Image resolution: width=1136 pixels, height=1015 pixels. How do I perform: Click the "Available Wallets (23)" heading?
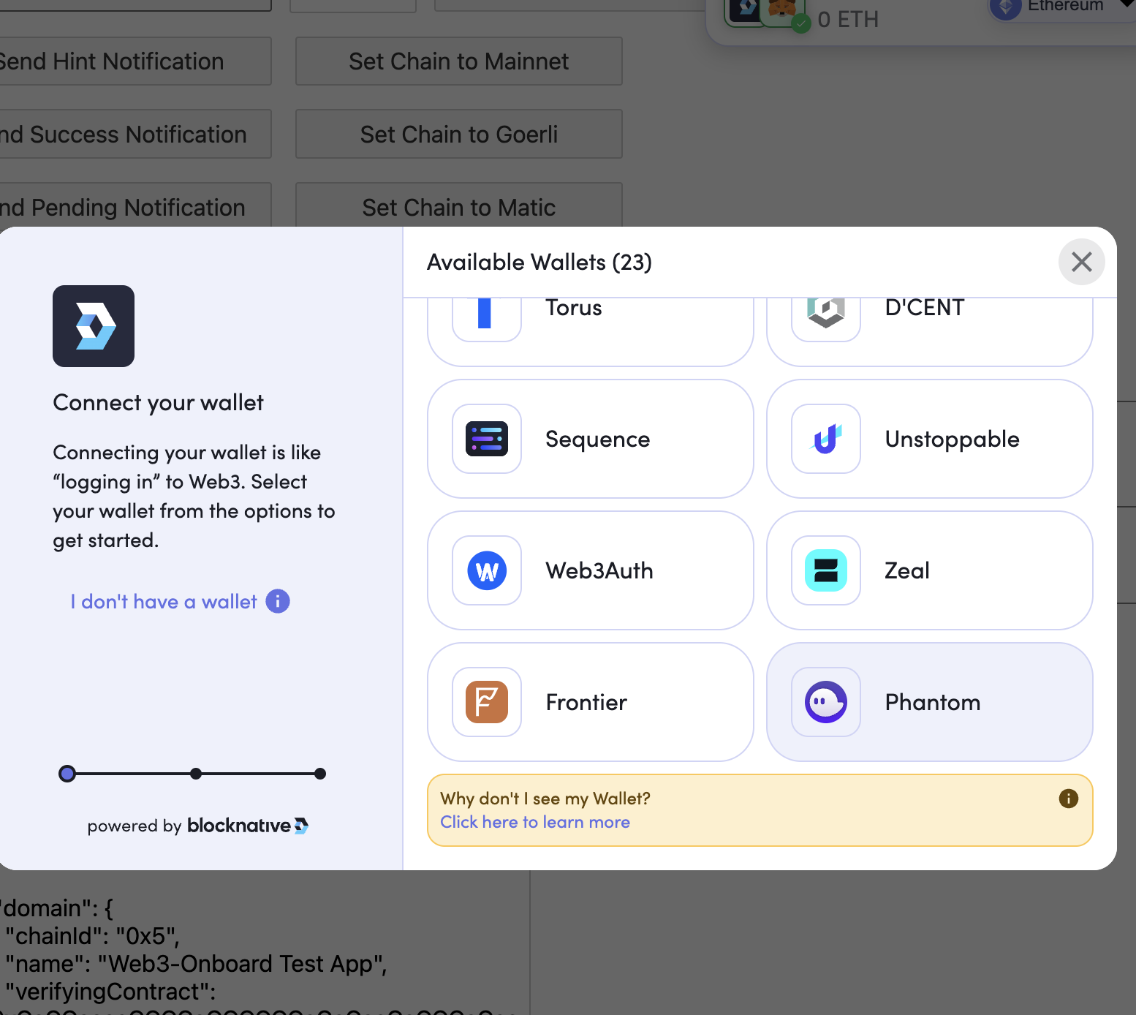(539, 262)
